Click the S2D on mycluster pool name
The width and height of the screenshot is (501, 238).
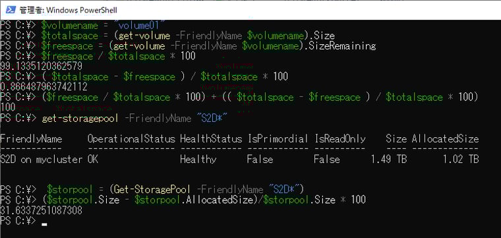tap(42, 159)
